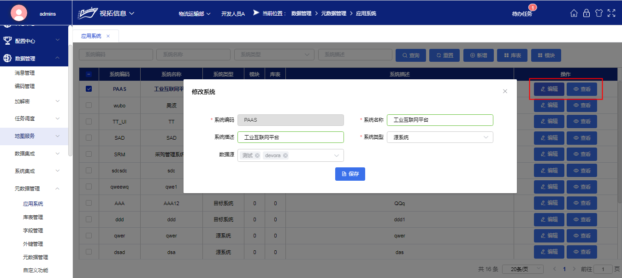Viewport: 622px width, 278px height.
Task: Check the dsad row checkbox
Action: click(x=89, y=252)
